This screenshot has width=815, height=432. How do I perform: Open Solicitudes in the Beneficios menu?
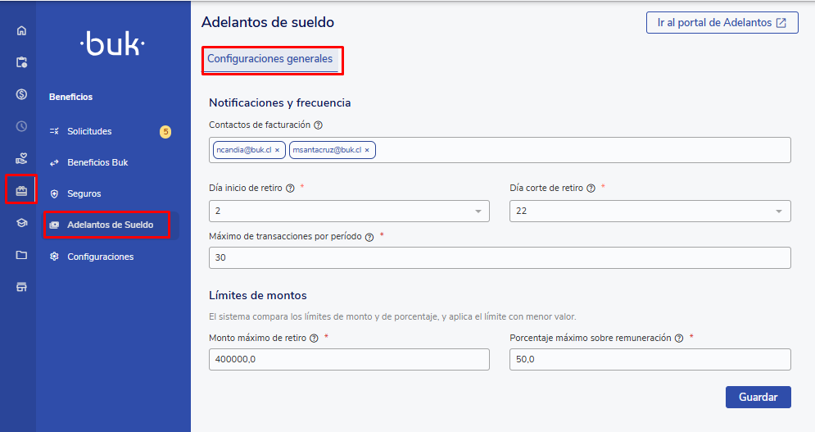(89, 131)
